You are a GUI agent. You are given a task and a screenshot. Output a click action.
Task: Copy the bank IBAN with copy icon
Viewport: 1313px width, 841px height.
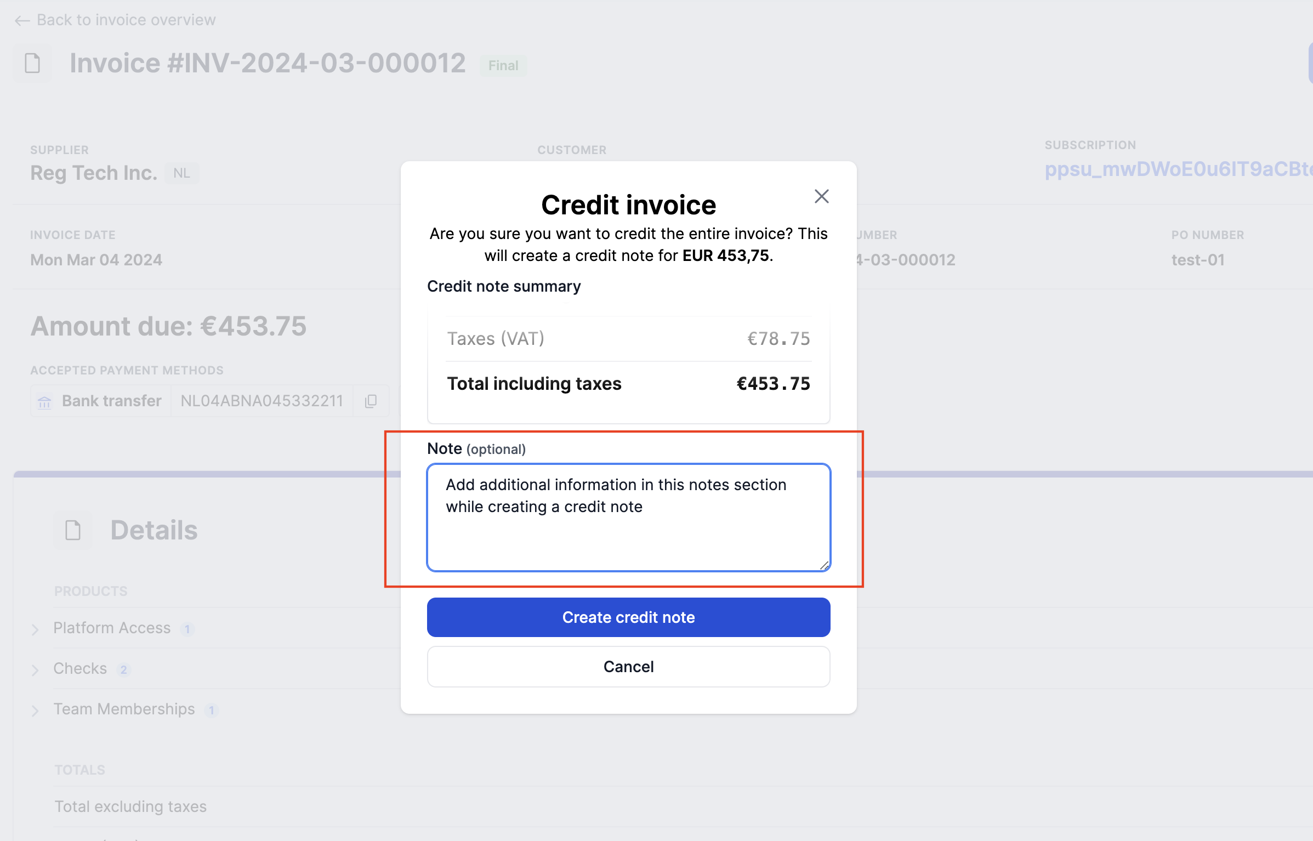[x=371, y=401]
